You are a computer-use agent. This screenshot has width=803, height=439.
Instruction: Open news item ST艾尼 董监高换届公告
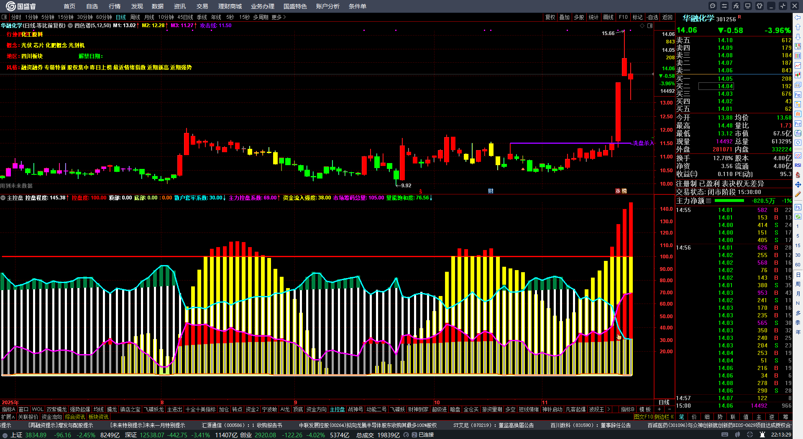[x=494, y=425]
